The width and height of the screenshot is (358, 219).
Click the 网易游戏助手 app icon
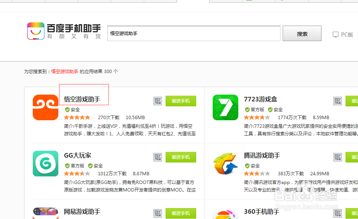45,212
